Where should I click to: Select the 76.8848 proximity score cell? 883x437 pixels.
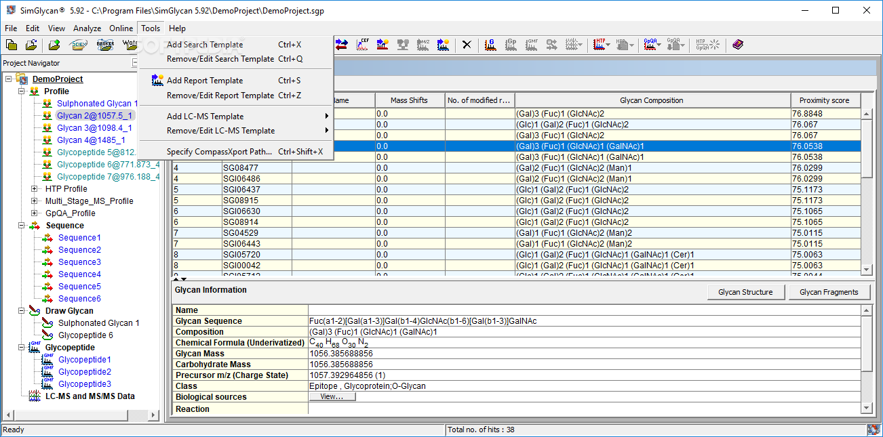tap(825, 114)
